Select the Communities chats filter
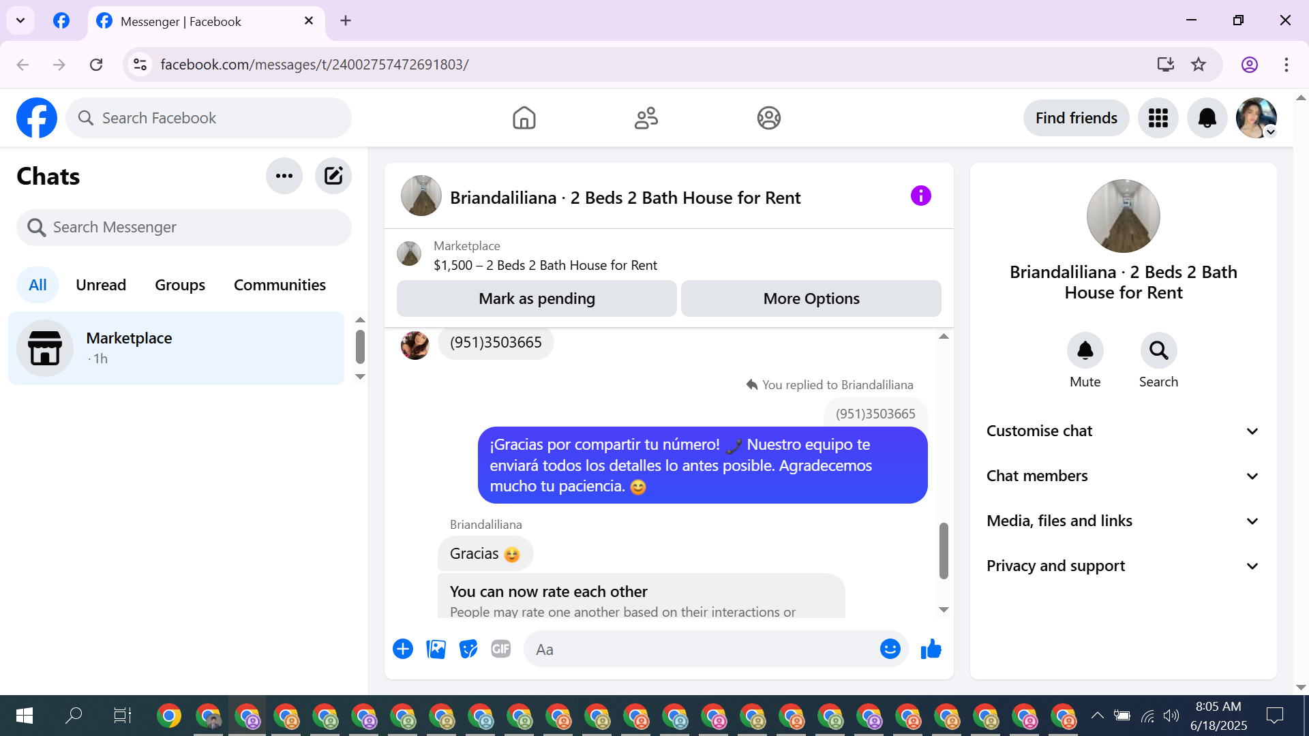This screenshot has height=736, width=1309. pos(280,285)
